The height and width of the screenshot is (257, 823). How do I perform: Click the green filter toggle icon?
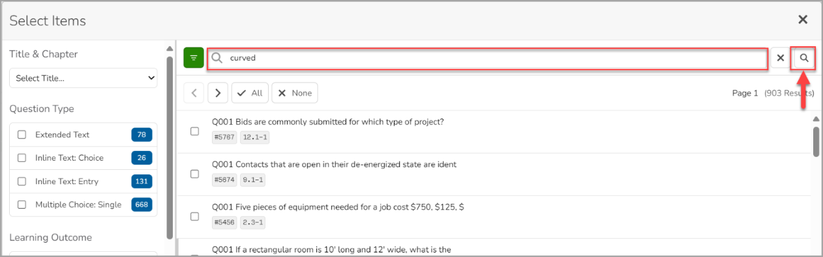(x=194, y=58)
